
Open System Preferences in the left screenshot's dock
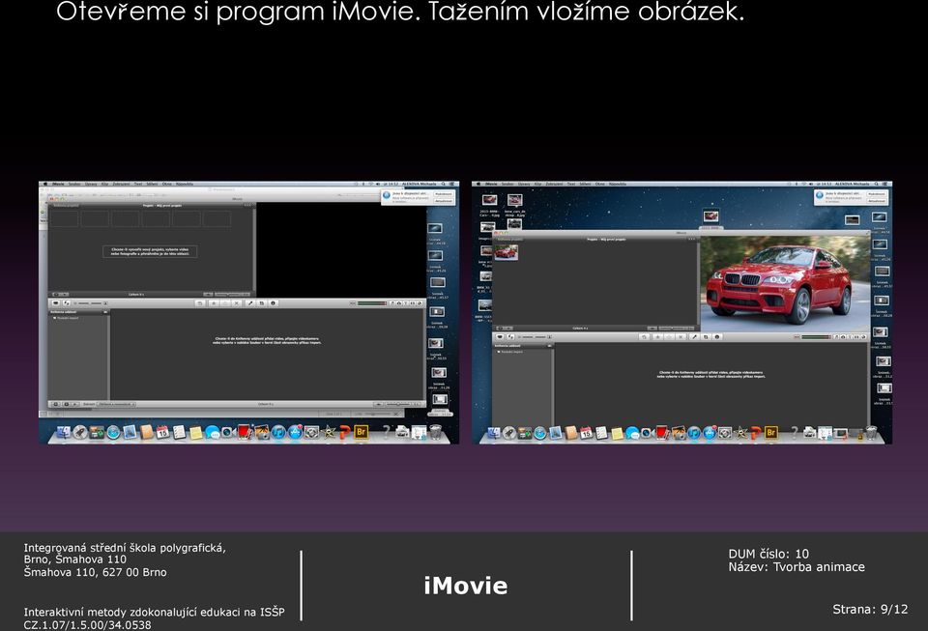[x=312, y=432]
